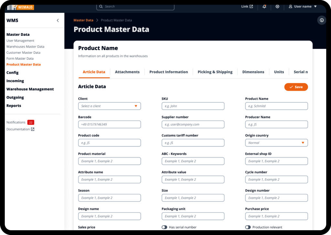
Task: Toggle the Production relevant switch
Action: (x=248, y=227)
